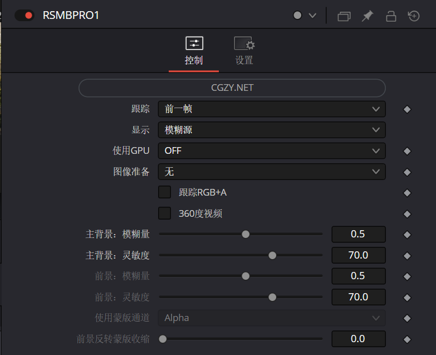The image size is (436, 355).
Task: Switch to the 控制 tab
Action: point(194,51)
